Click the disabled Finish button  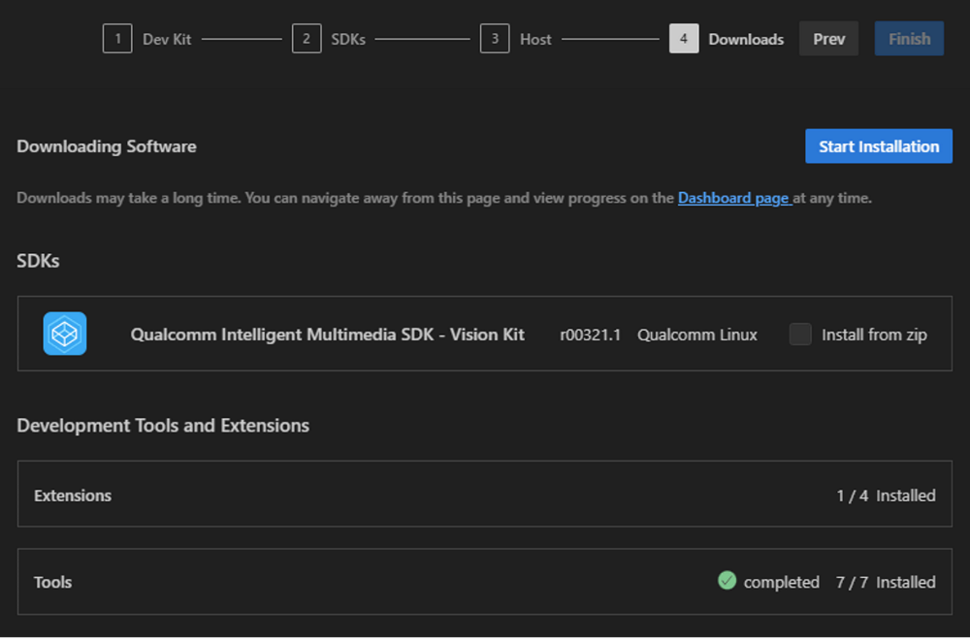[x=909, y=38]
